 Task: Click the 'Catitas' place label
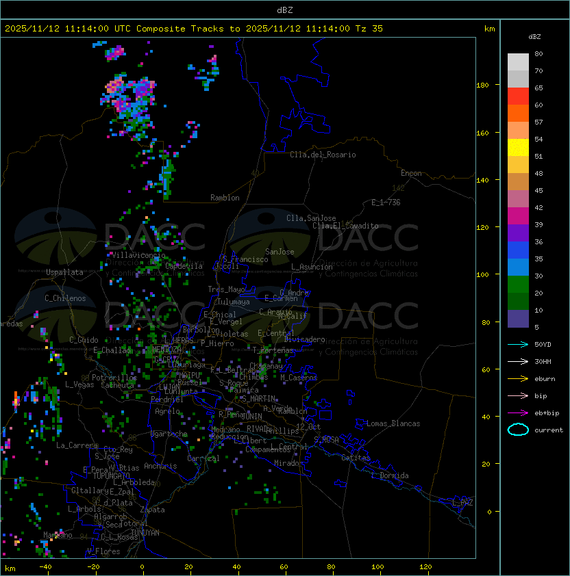pos(356,458)
